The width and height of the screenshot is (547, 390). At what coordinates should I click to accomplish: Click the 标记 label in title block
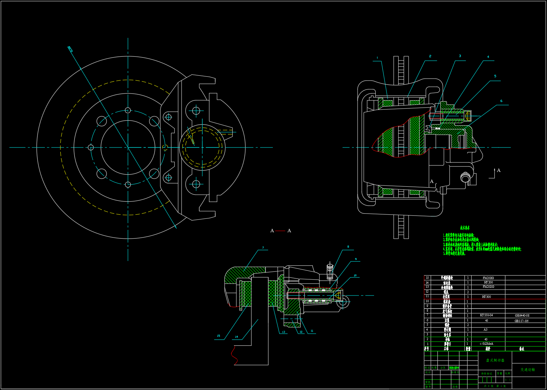[x=427, y=368]
